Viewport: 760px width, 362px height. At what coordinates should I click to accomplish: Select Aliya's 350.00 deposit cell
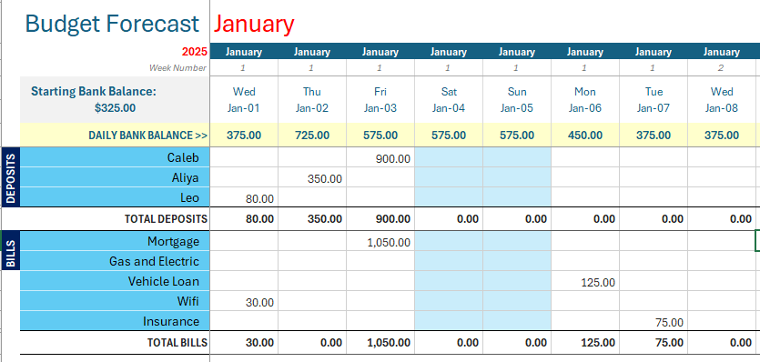pyautogui.click(x=311, y=178)
